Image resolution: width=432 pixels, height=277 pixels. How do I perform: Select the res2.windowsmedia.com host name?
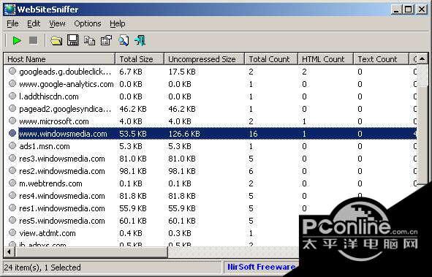point(62,171)
